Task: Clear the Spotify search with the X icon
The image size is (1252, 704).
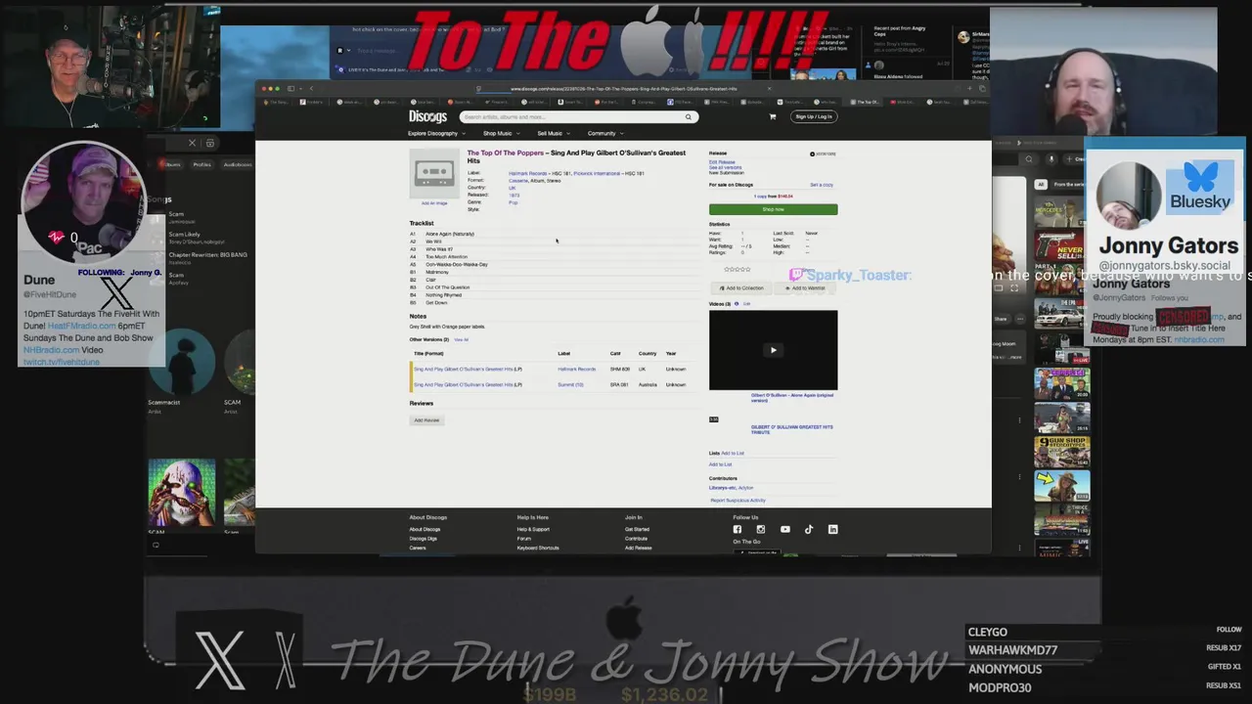Action: (192, 143)
